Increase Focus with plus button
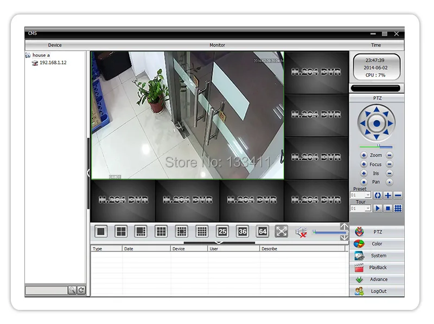434x324 pixels. (363, 164)
